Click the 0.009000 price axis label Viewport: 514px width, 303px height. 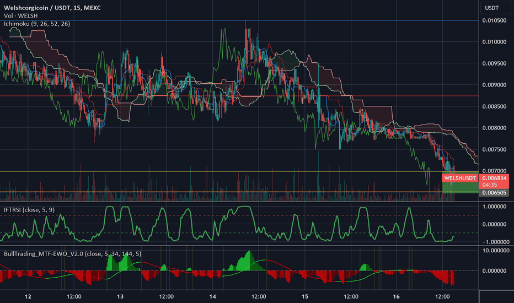click(494, 85)
